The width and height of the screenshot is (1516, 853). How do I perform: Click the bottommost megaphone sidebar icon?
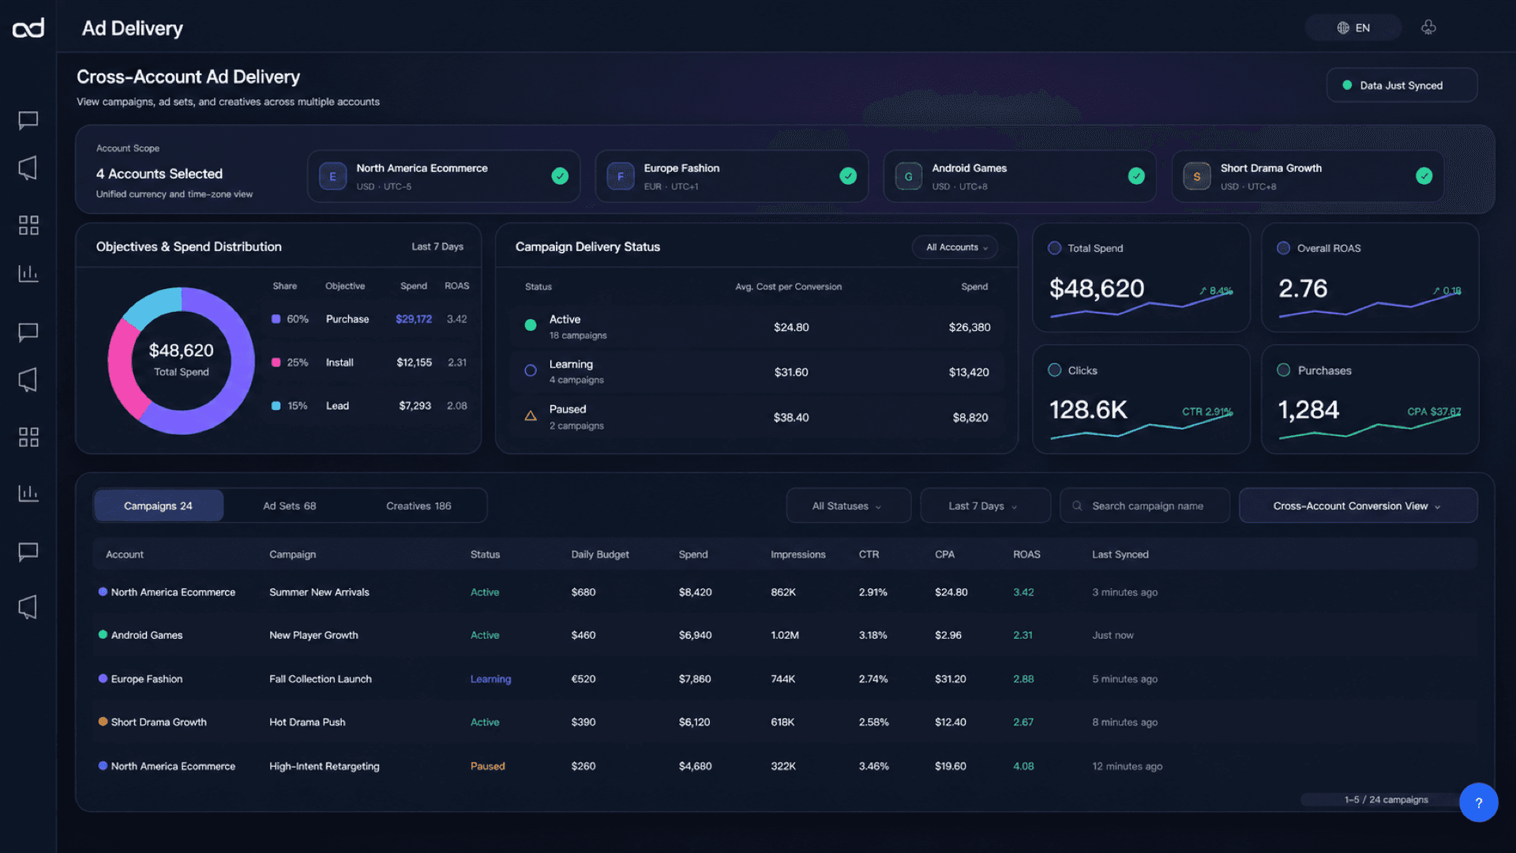(x=28, y=607)
